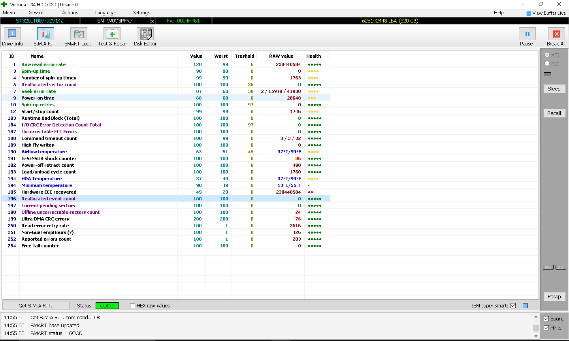Select the API radio button
Viewport: 569px width, 341px height.
pyautogui.click(x=547, y=55)
